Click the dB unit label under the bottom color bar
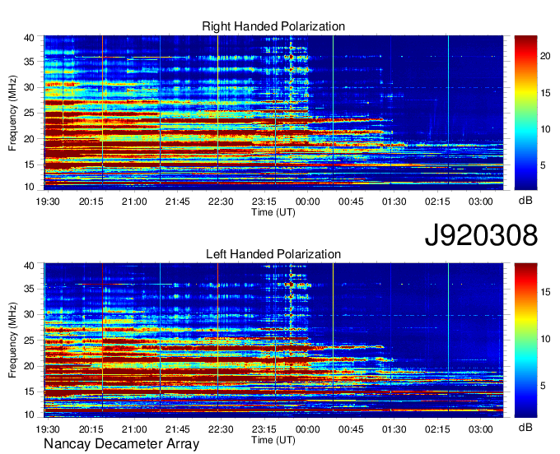560x454 pixels. [x=525, y=428]
